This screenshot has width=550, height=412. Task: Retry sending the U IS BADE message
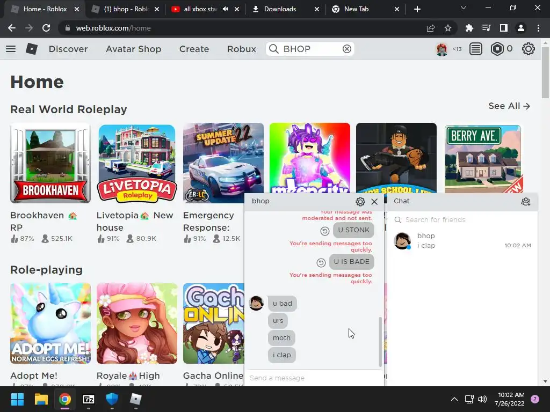tap(321, 262)
